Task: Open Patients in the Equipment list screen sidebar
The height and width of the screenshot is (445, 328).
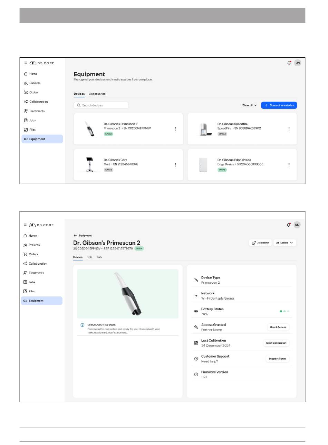Action: coord(32,83)
